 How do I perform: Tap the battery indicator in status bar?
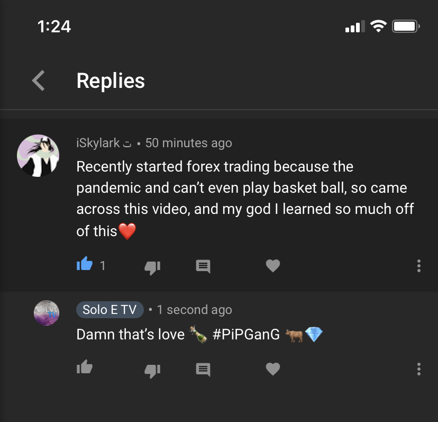coord(406,26)
